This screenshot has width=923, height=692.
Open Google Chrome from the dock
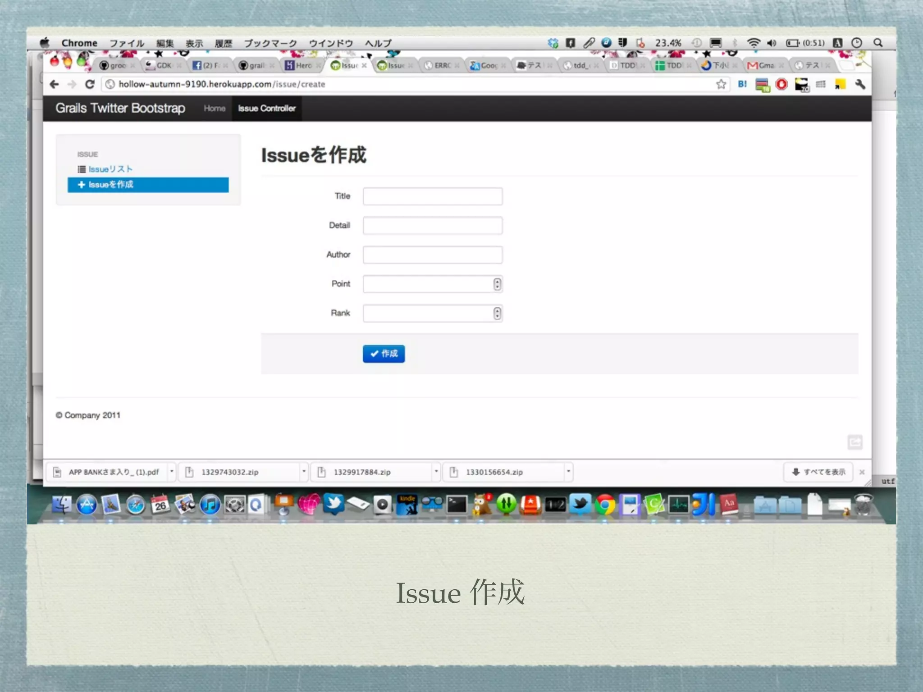[605, 505]
